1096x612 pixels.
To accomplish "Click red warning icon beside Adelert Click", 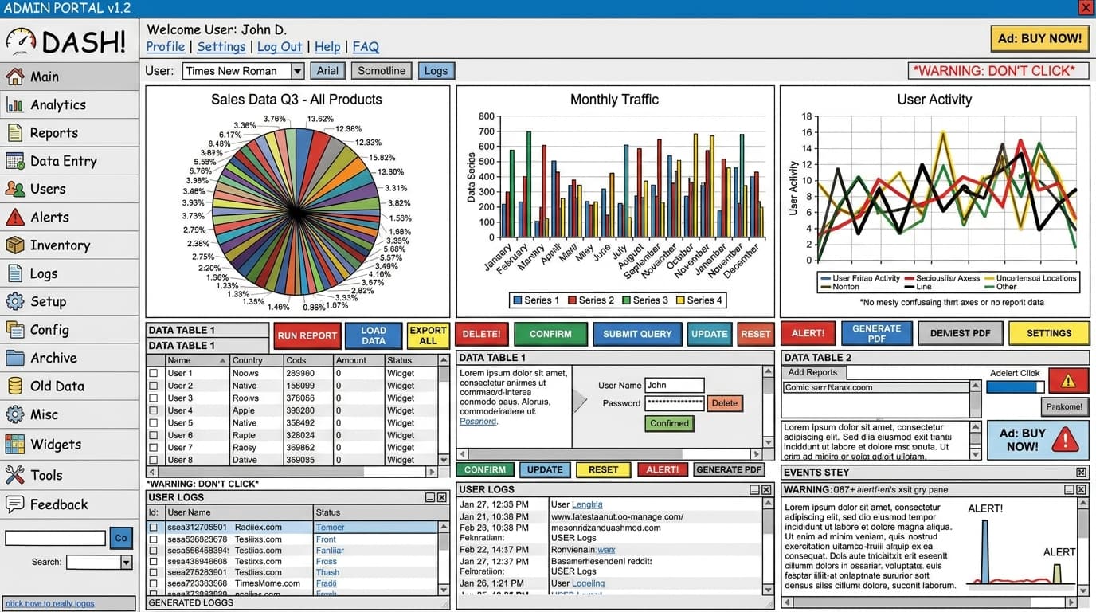I will click(x=1068, y=381).
